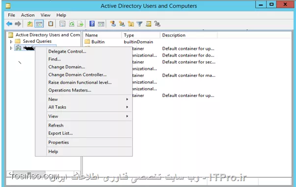This screenshot has height=187, width=296.
Task: Click tree pane scrollbar left arrow
Action: [10, 173]
